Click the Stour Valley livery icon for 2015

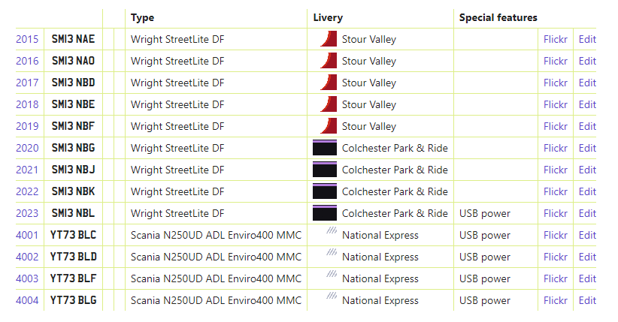click(x=326, y=39)
